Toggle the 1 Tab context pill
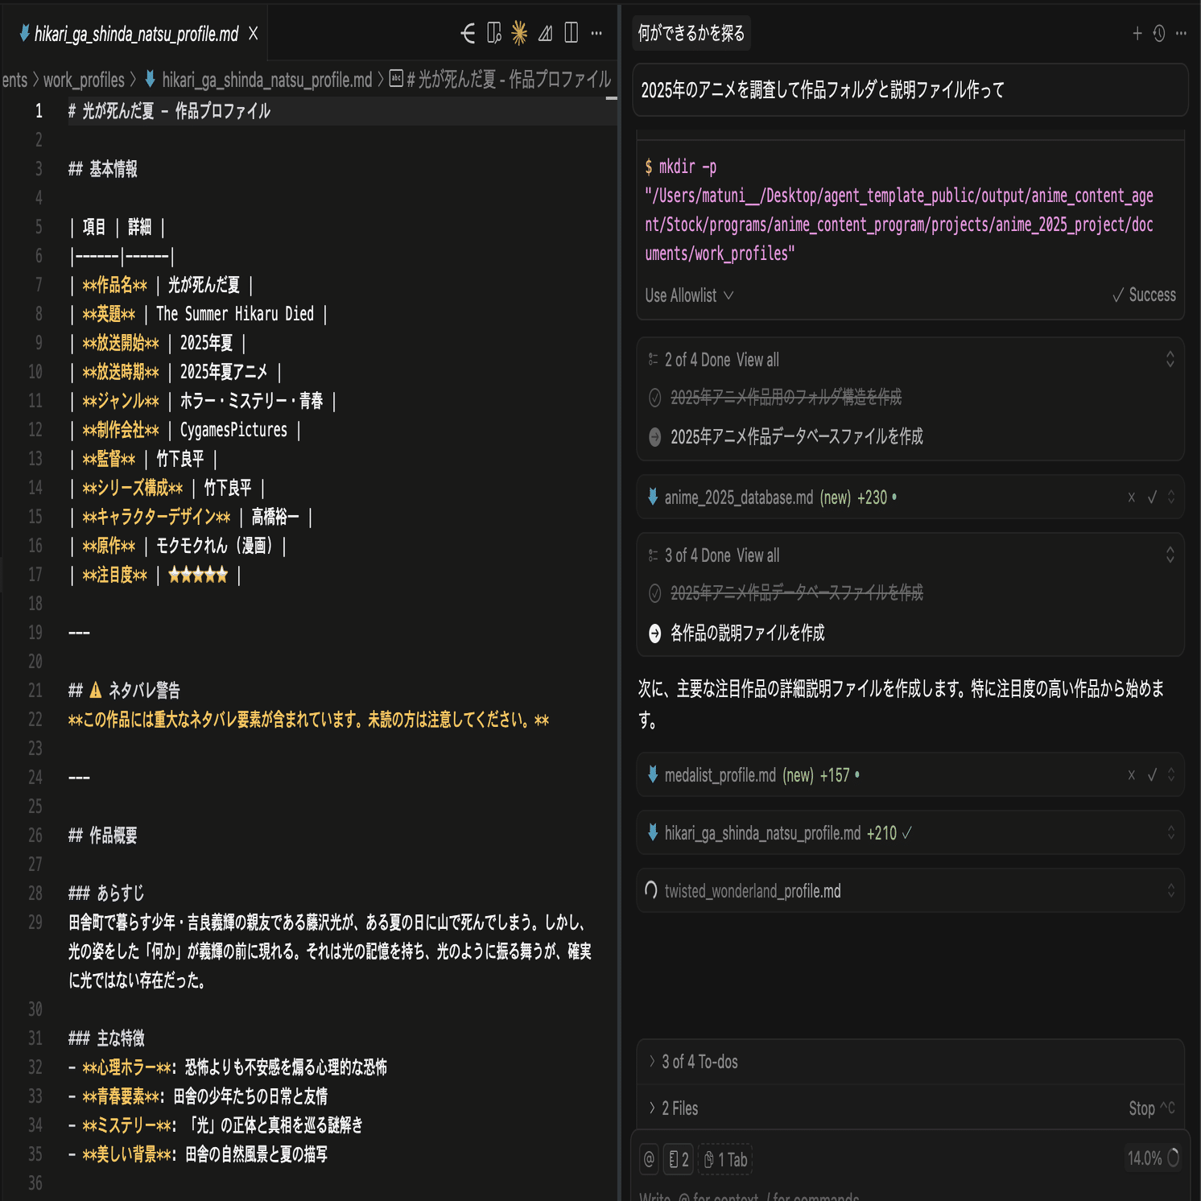 (726, 1159)
